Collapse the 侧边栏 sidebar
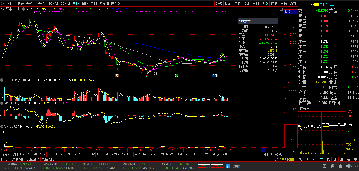This screenshot has height=171, width=359. tap(290, 159)
